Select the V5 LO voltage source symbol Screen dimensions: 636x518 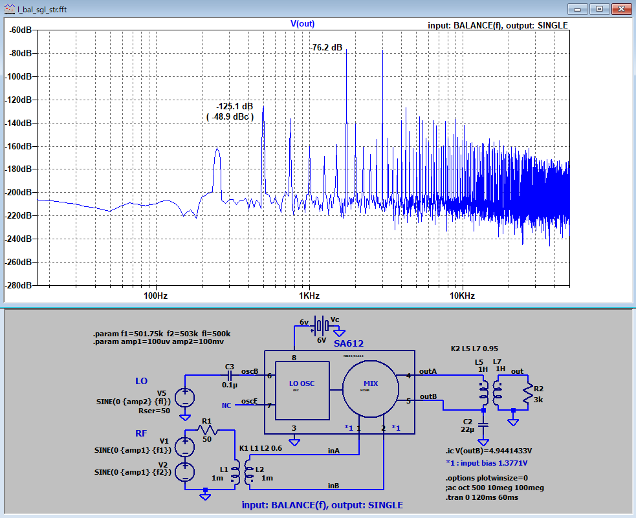tap(185, 396)
